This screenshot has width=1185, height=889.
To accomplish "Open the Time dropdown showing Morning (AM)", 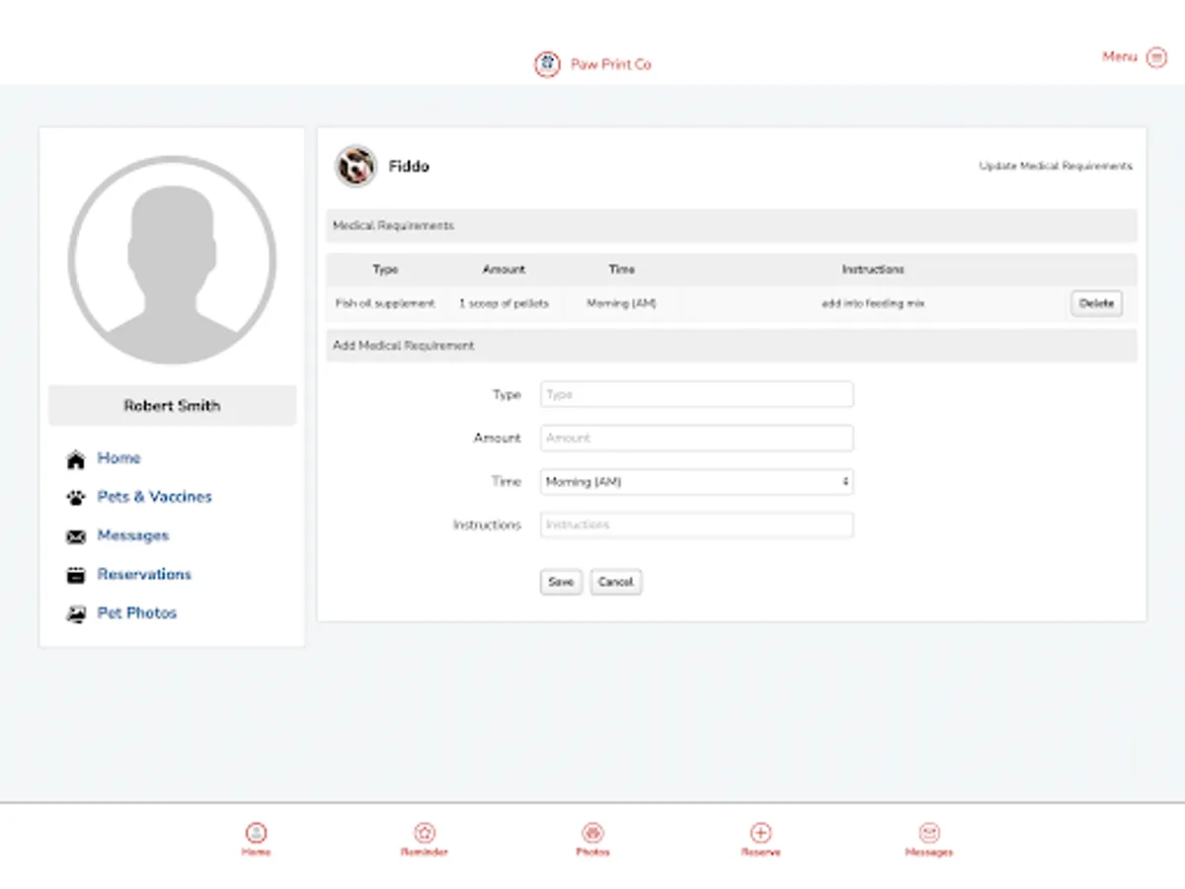I will (x=695, y=481).
